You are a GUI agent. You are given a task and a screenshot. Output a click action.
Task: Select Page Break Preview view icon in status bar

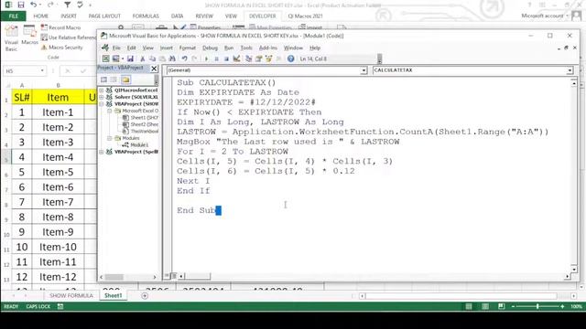tap(502, 306)
